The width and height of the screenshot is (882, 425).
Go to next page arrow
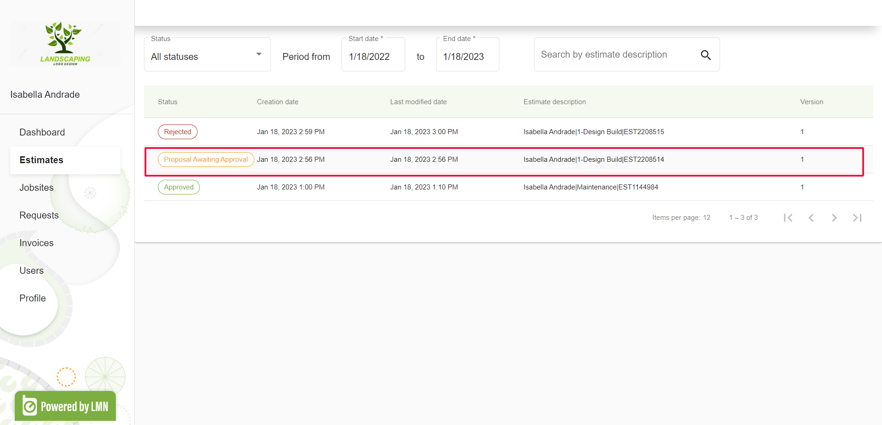coord(834,218)
